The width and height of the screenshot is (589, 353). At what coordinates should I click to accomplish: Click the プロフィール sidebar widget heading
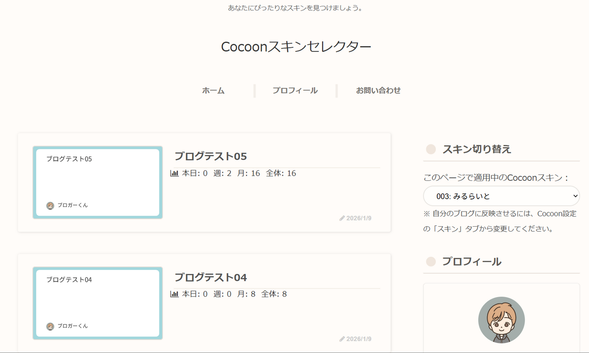(x=472, y=262)
